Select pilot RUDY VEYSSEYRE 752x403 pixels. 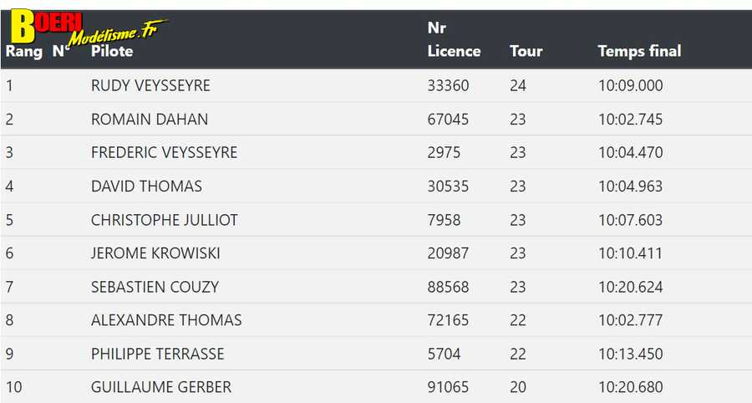150,85
